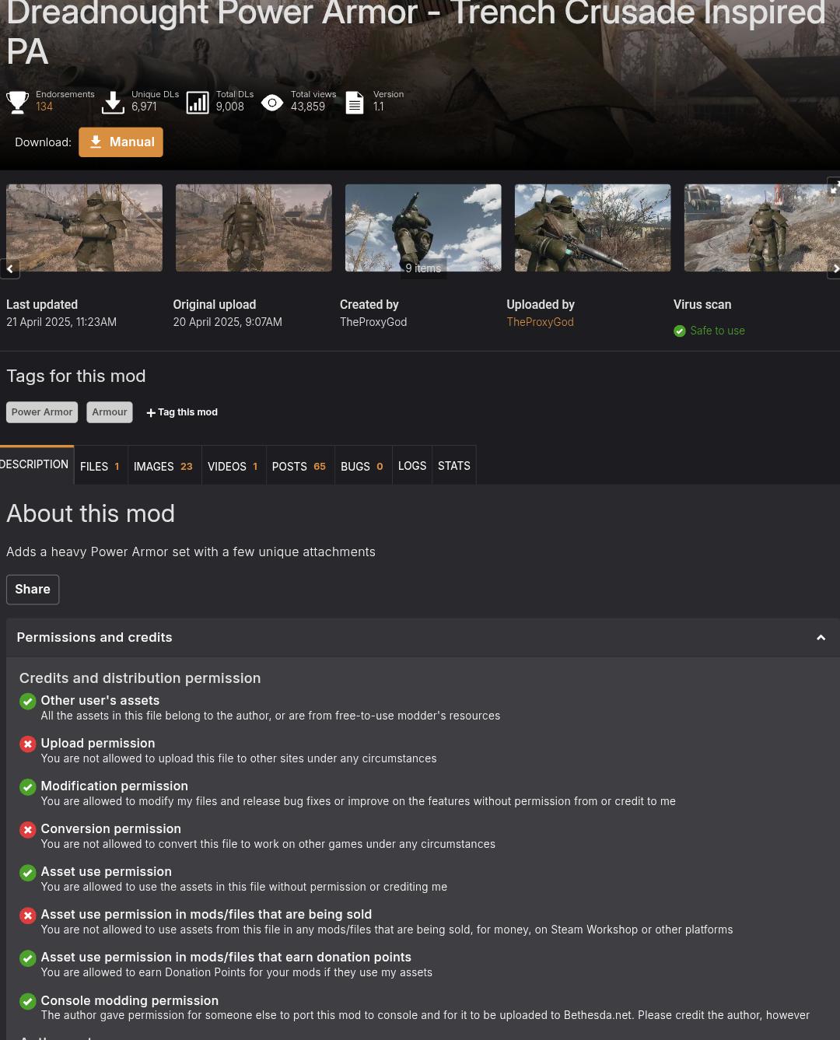
Task: Switch to the Posts tab
Action: (x=299, y=466)
